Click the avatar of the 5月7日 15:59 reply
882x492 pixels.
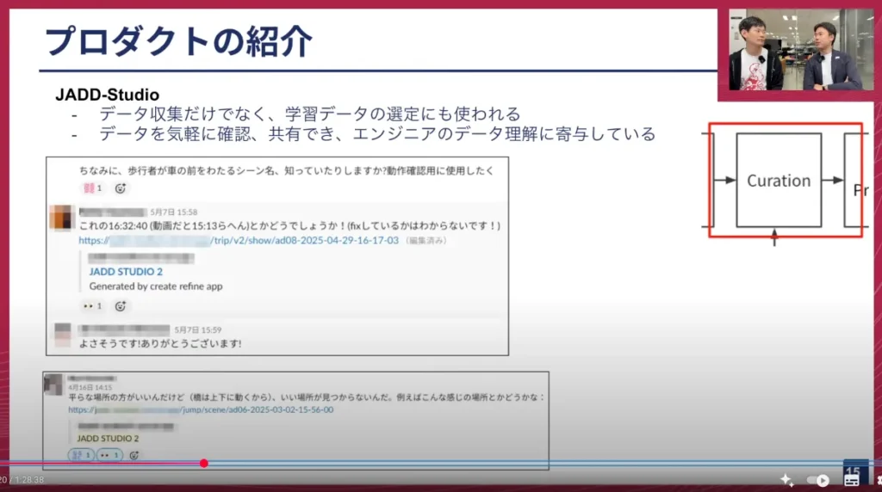pos(61,335)
